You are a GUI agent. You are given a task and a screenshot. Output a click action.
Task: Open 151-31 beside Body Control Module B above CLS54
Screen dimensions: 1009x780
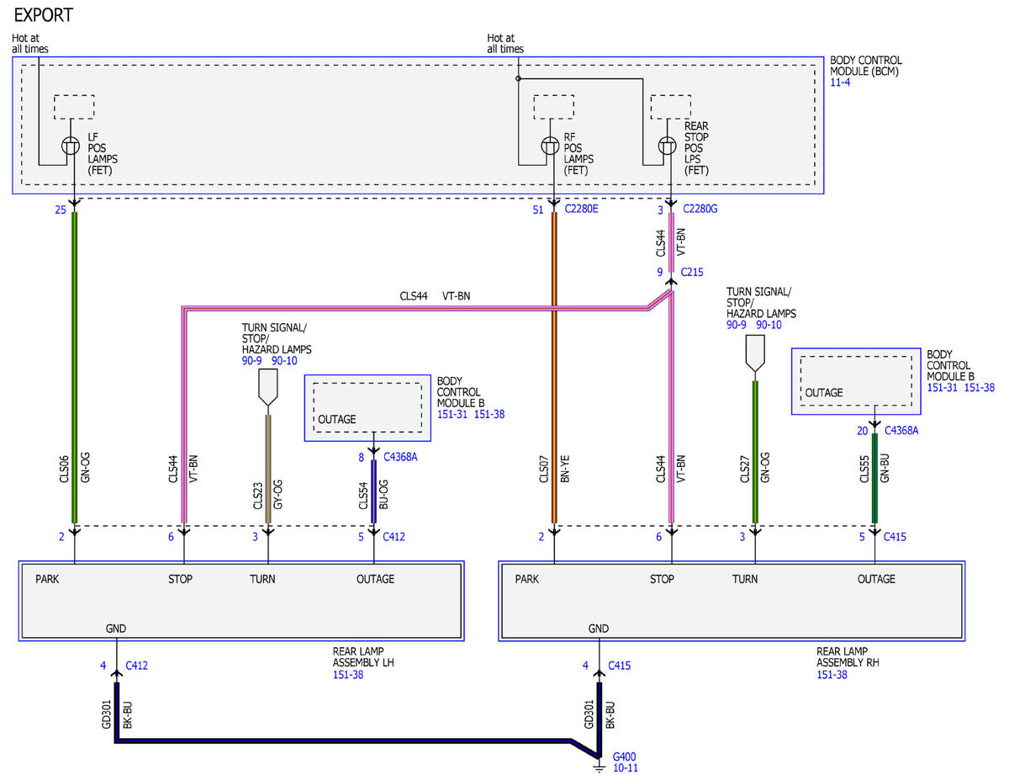point(453,415)
